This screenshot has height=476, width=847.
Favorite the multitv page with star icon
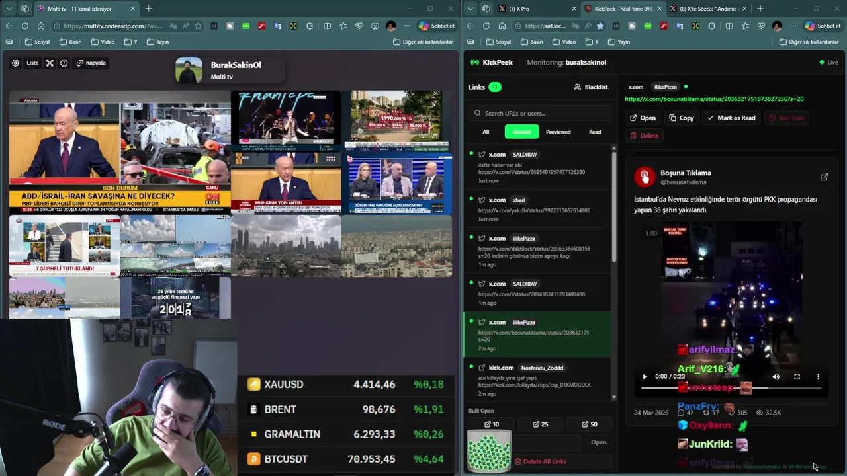coord(198,26)
